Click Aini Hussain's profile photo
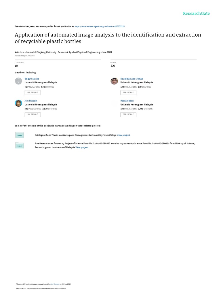Image resolution: width=221 pixels, height=295 pixels. pyautogui.click(x=18, y=103)
